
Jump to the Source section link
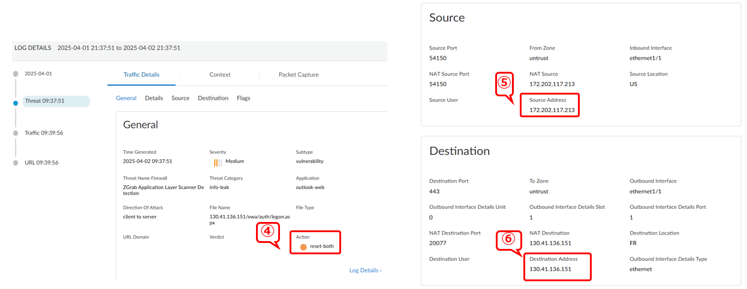pyautogui.click(x=180, y=98)
